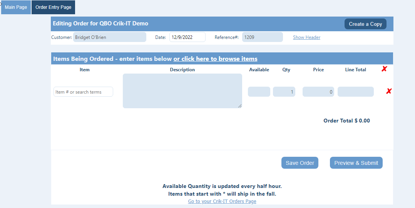Click the Price field showing 0

(x=318, y=92)
